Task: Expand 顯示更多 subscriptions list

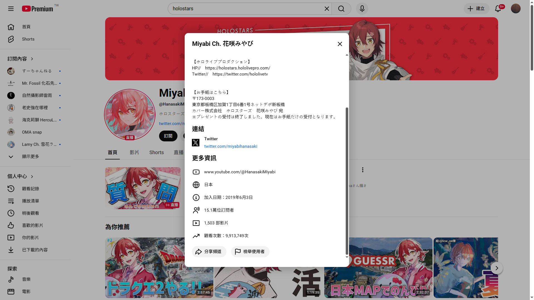Action: pos(30,157)
